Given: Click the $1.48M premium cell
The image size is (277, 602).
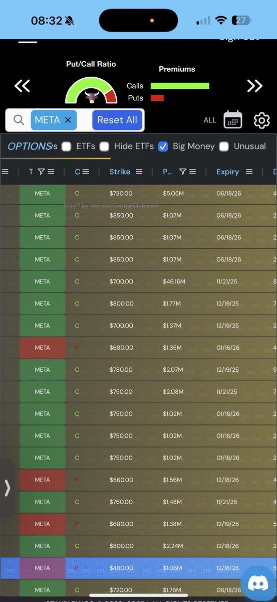Looking at the screenshot, I should (173, 502).
